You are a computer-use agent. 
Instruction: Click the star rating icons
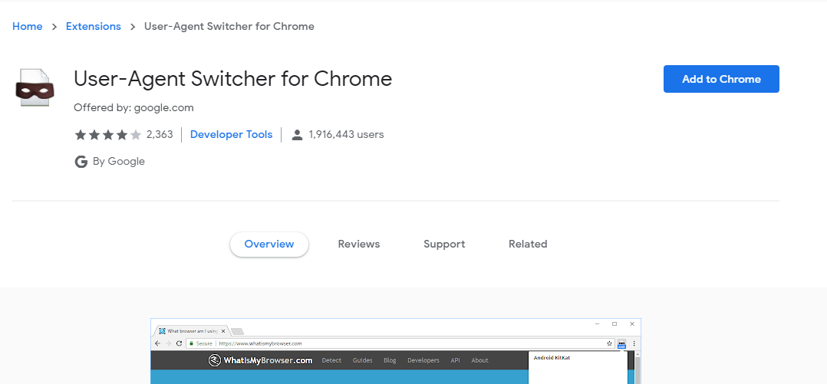pyautogui.click(x=108, y=135)
